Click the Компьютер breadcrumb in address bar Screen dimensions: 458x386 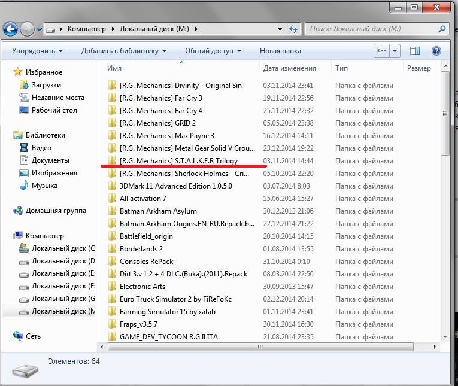coord(86,29)
